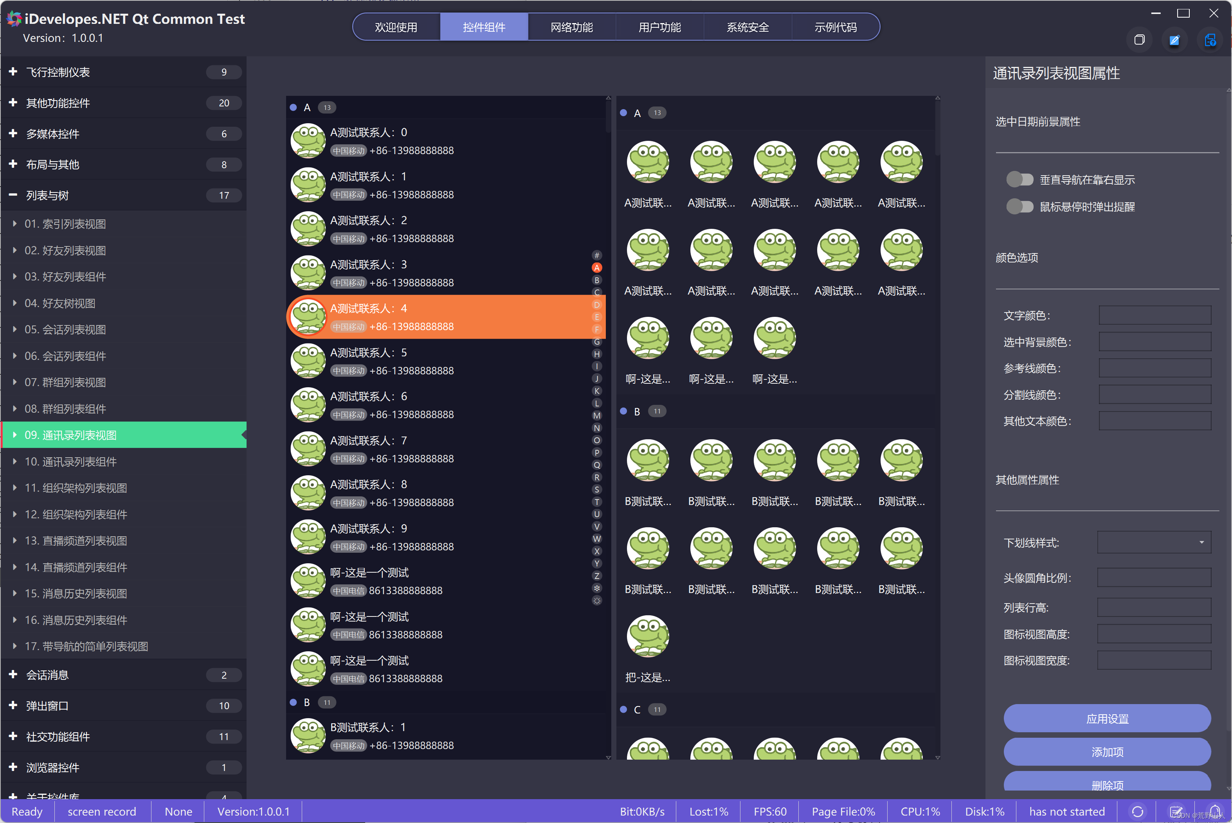Screen dimensions: 1232x823
Task: Open the blue pencil edit icon
Action: [x=1174, y=40]
